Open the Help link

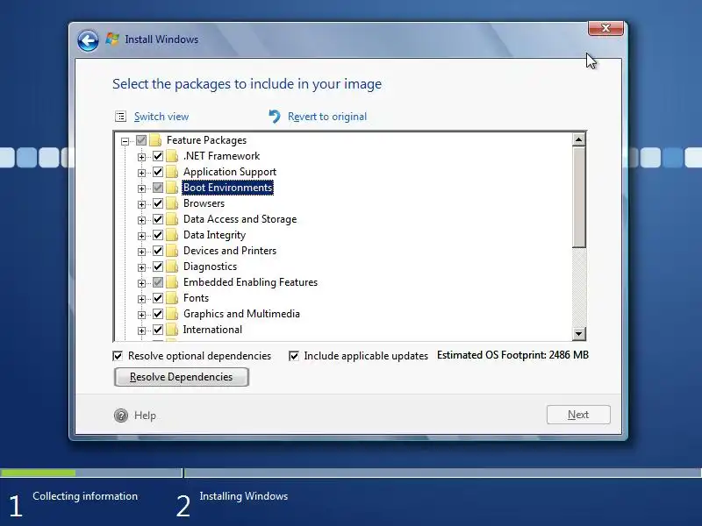click(x=145, y=416)
